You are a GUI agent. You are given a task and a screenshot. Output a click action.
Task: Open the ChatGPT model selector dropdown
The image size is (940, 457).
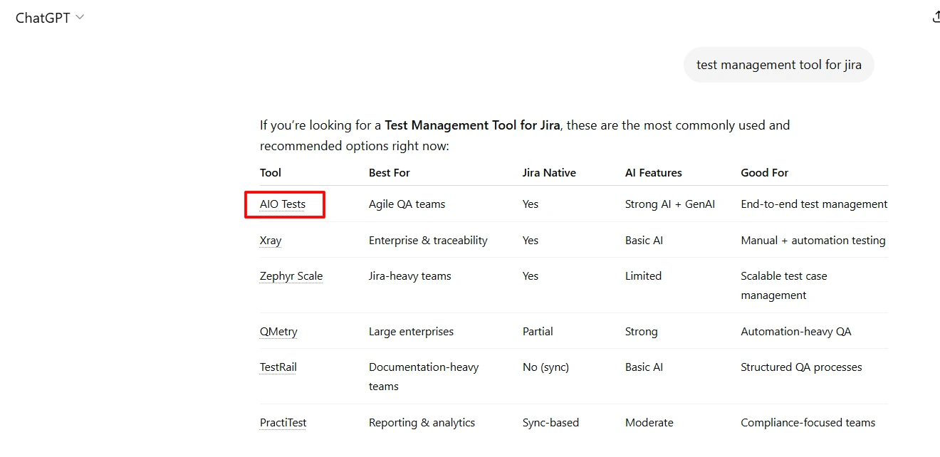pyautogui.click(x=50, y=18)
